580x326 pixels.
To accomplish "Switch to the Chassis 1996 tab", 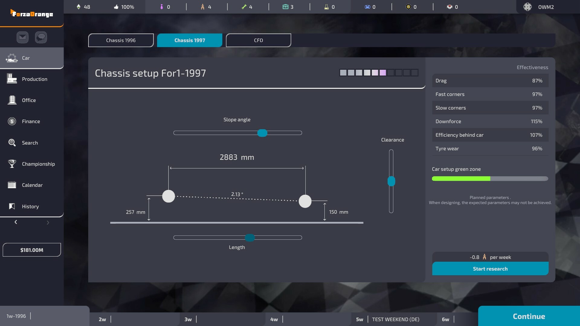I will coord(121,40).
